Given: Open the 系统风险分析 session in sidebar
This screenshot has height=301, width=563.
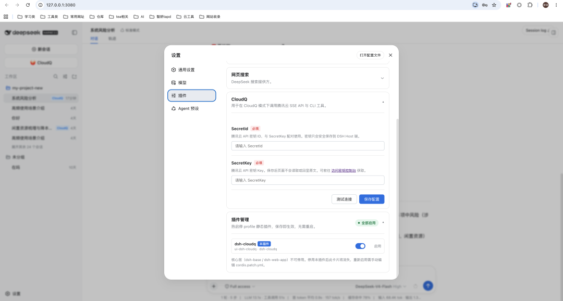Looking at the screenshot, I should click(x=41, y=98).
